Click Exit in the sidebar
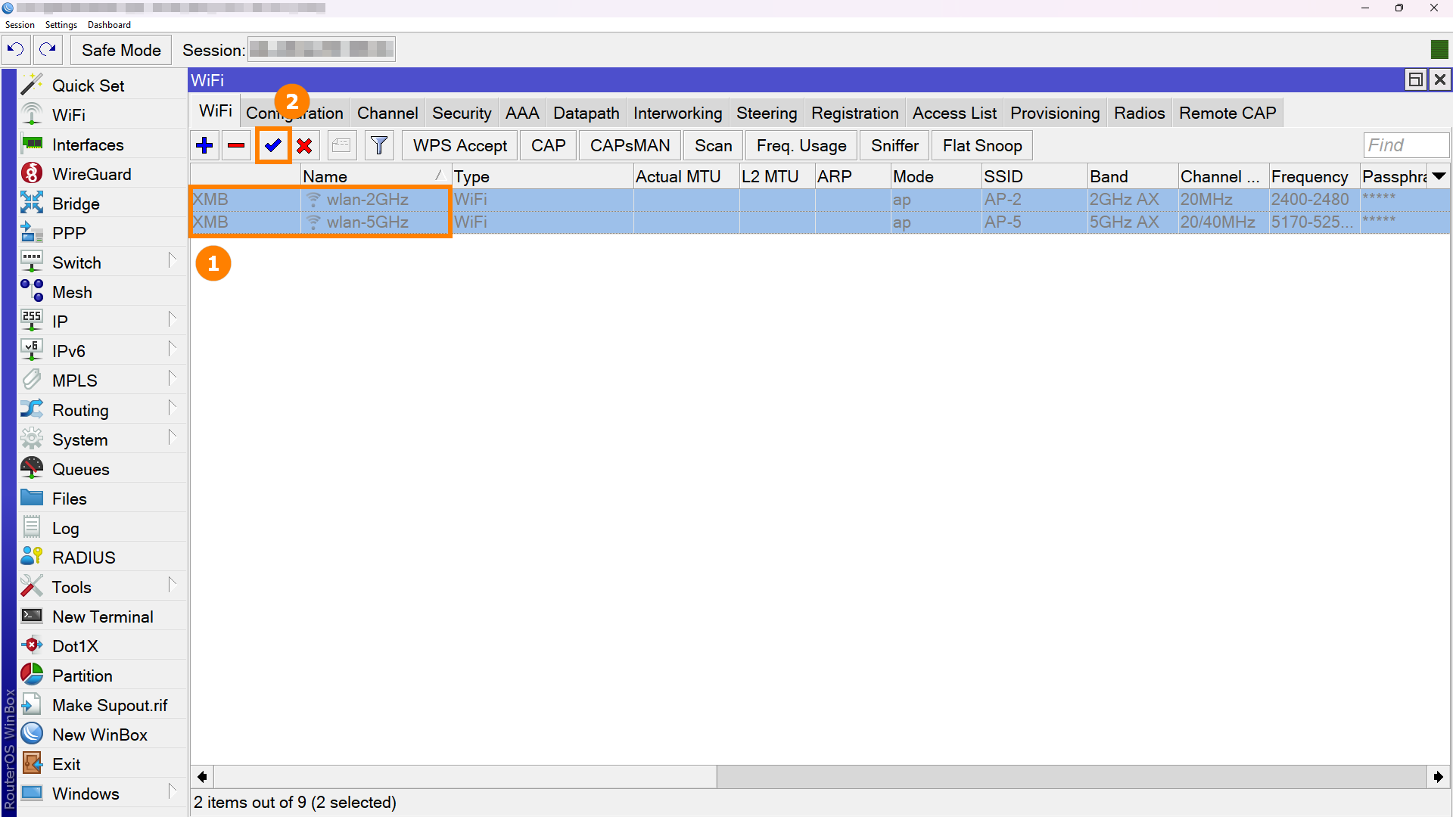Screen dimensions: 1453x817 pos(102,764)
